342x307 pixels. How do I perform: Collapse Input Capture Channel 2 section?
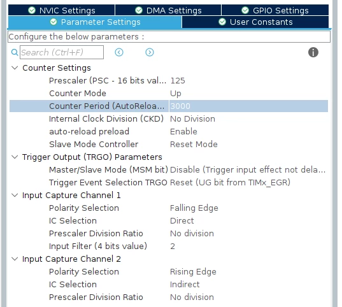pos(15,259)
